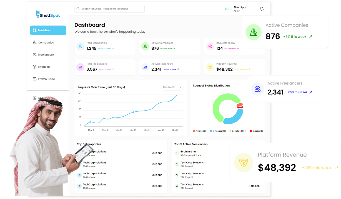Click the Total Companies card icon
The image size is (341, 199).
(x=81, y=46)
